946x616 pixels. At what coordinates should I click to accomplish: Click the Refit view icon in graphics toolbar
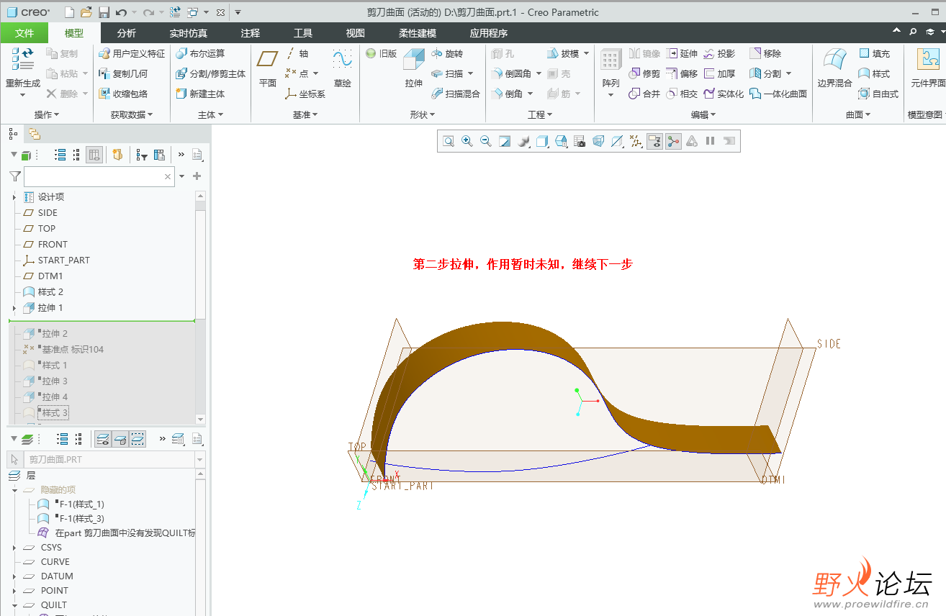click(x=449, y=142)
